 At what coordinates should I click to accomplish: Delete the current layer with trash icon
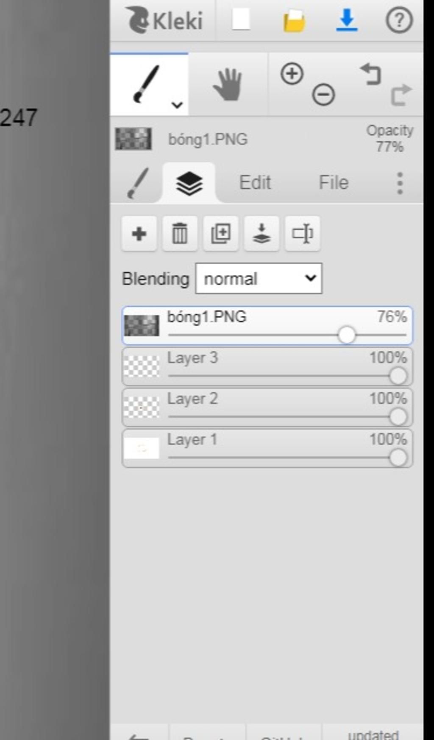click(180, 234)
